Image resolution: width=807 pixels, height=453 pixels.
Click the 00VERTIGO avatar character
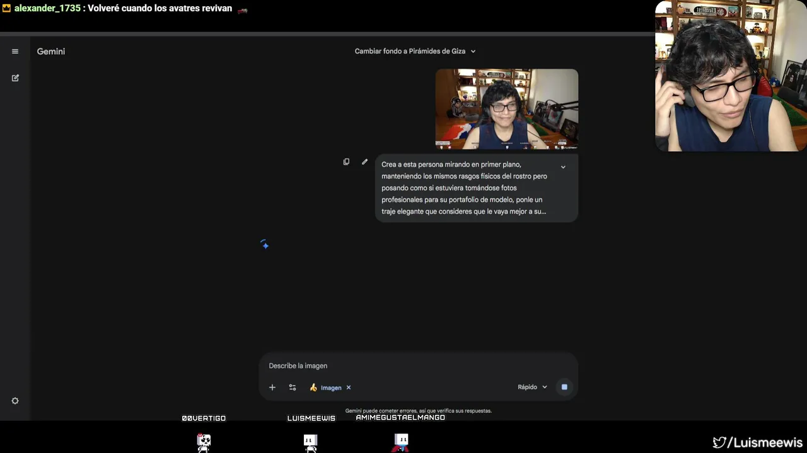204,442
